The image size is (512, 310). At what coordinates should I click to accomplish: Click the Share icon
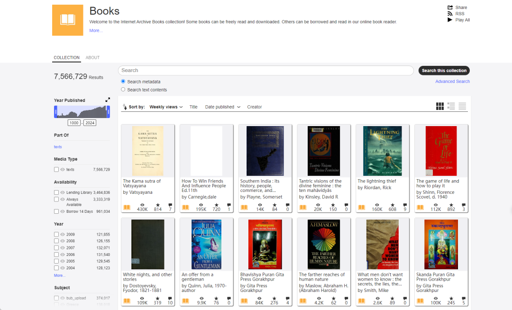(450, 8)
